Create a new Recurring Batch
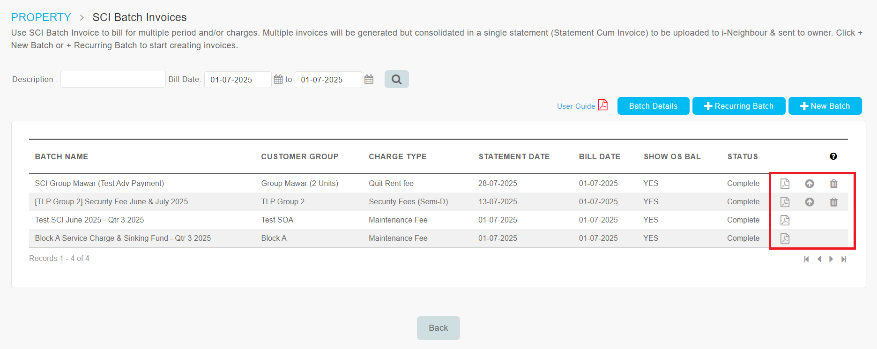This screenshot has width=877, height=349. click(x=739, y=106)
